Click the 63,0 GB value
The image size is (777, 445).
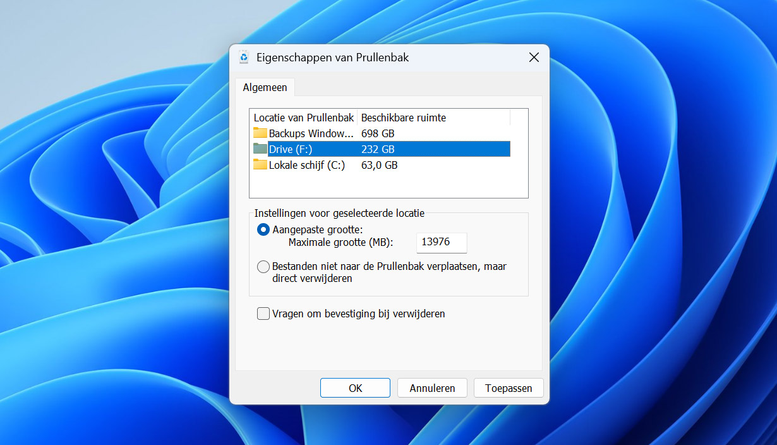(379, 165)
